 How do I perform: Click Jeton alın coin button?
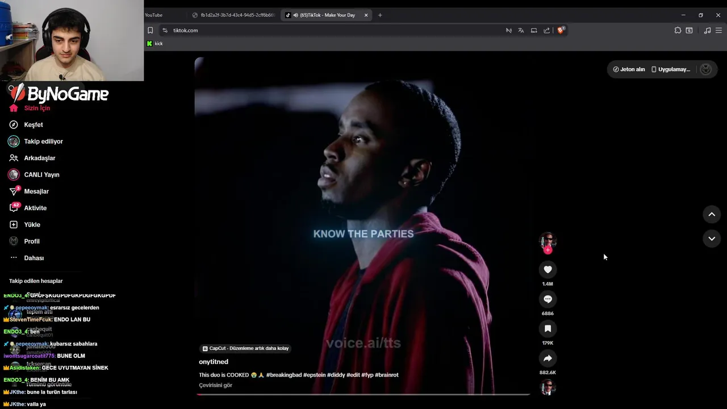629,69
